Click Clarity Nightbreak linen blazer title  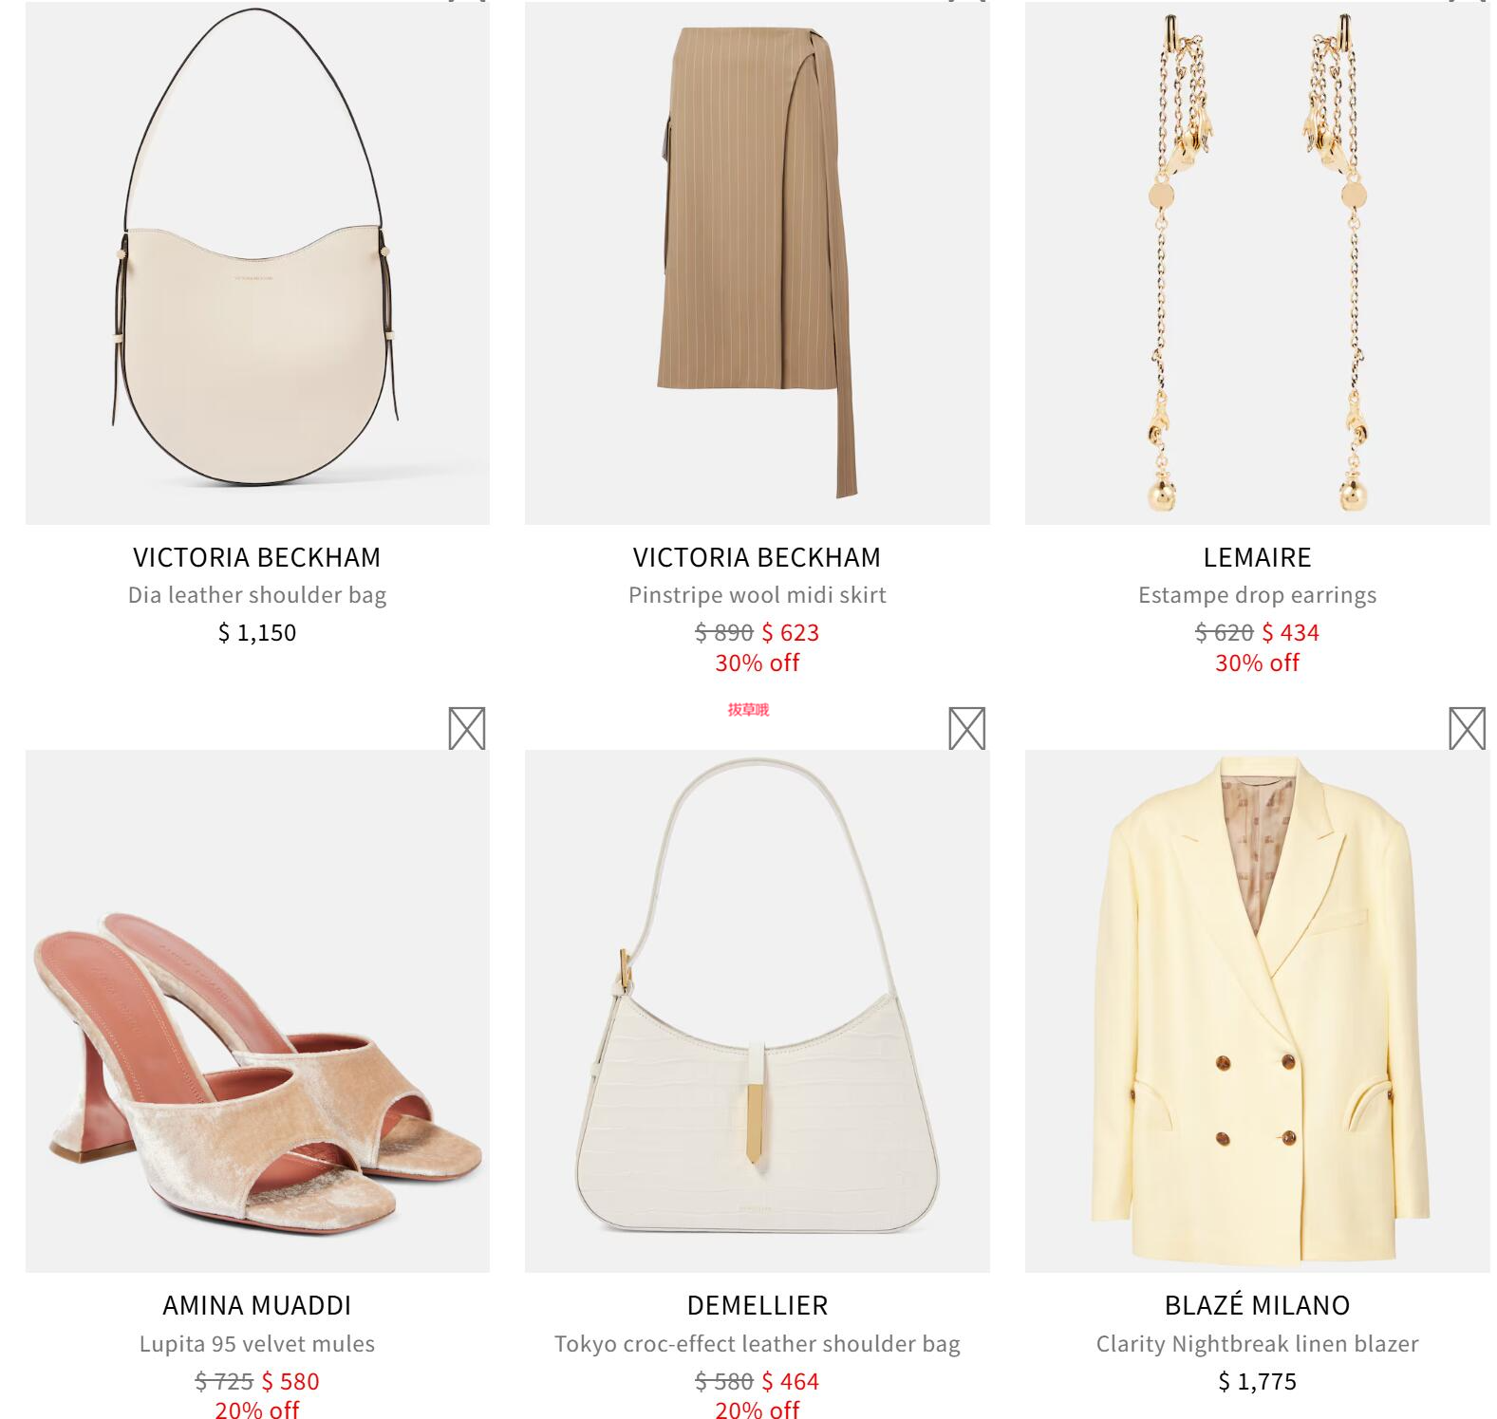click(1258, 1344)
